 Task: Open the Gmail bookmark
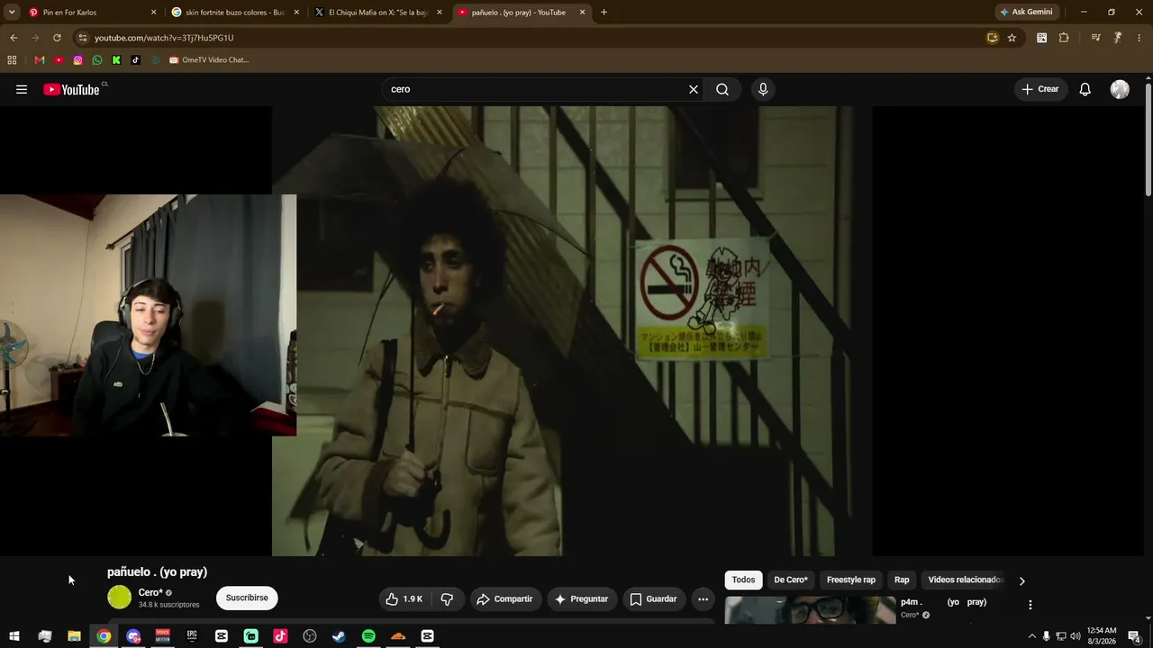[x=40, y=60]
